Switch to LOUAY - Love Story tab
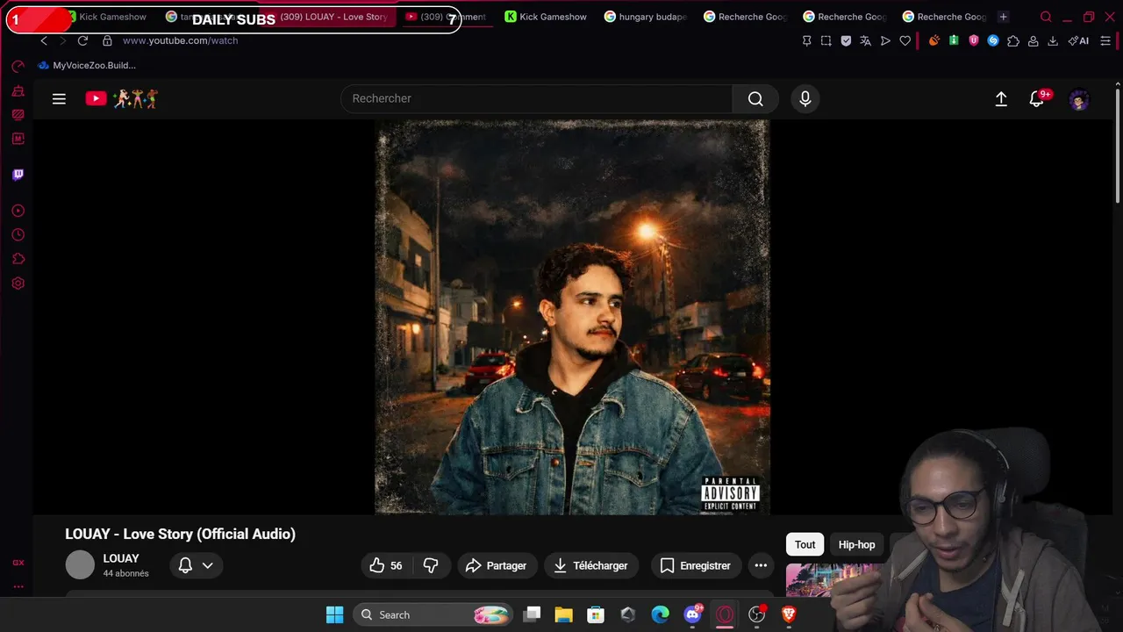 click(x=333, y=17)
